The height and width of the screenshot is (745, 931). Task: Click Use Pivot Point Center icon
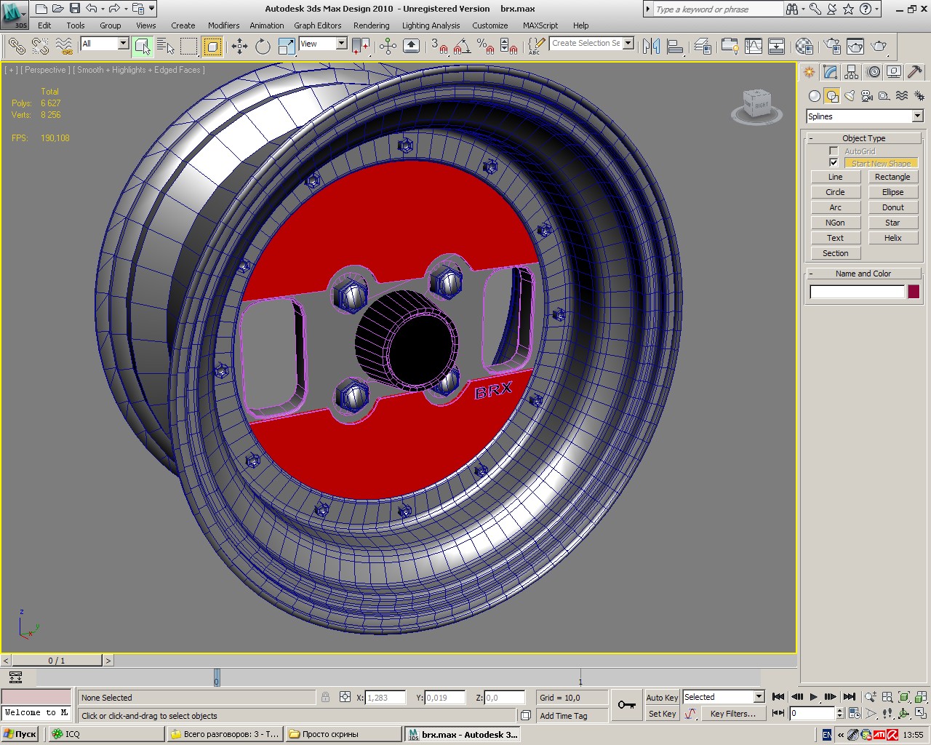coord(360,46)
